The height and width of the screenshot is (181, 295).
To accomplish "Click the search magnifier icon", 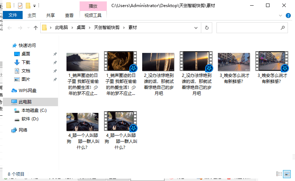I will pos(283,28).
